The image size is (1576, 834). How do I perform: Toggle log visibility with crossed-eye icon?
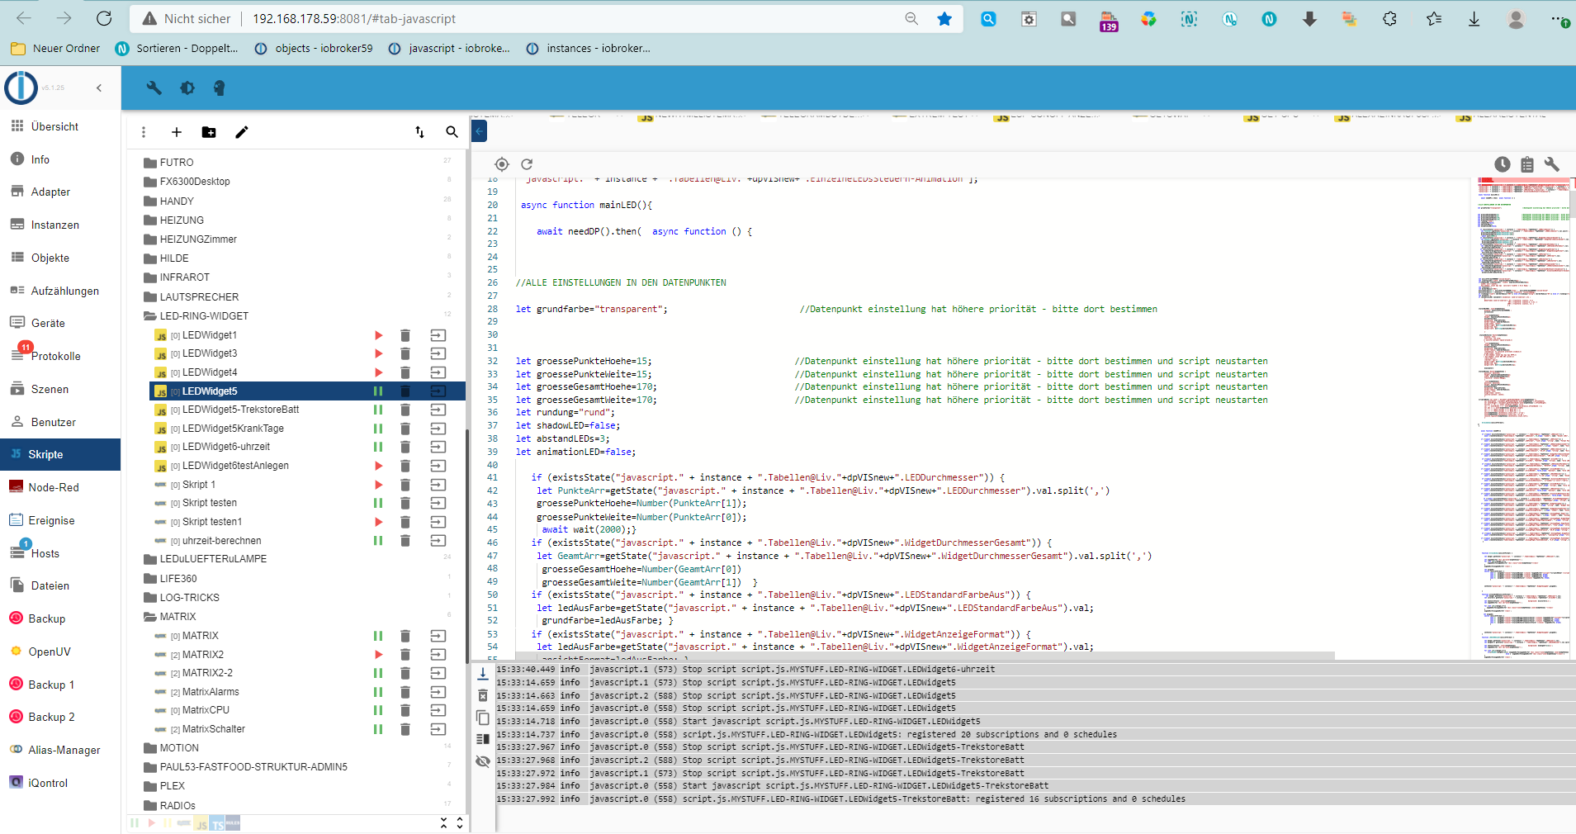tap(483, 761)
